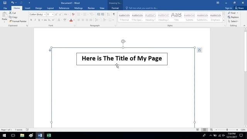The height and width of the screenshot is (139, 247).
Task: Switch to Print Layout view
Action: click(204, 130)
